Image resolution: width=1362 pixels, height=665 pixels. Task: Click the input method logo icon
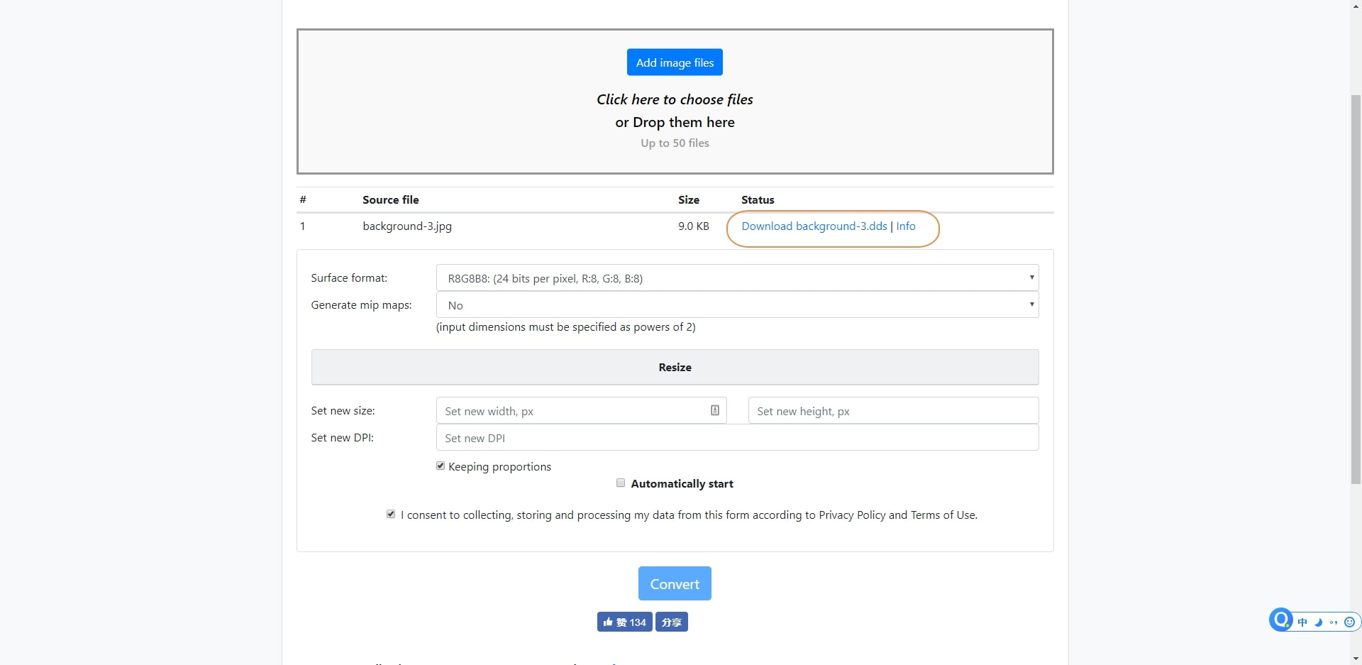tap(1281, 620)
